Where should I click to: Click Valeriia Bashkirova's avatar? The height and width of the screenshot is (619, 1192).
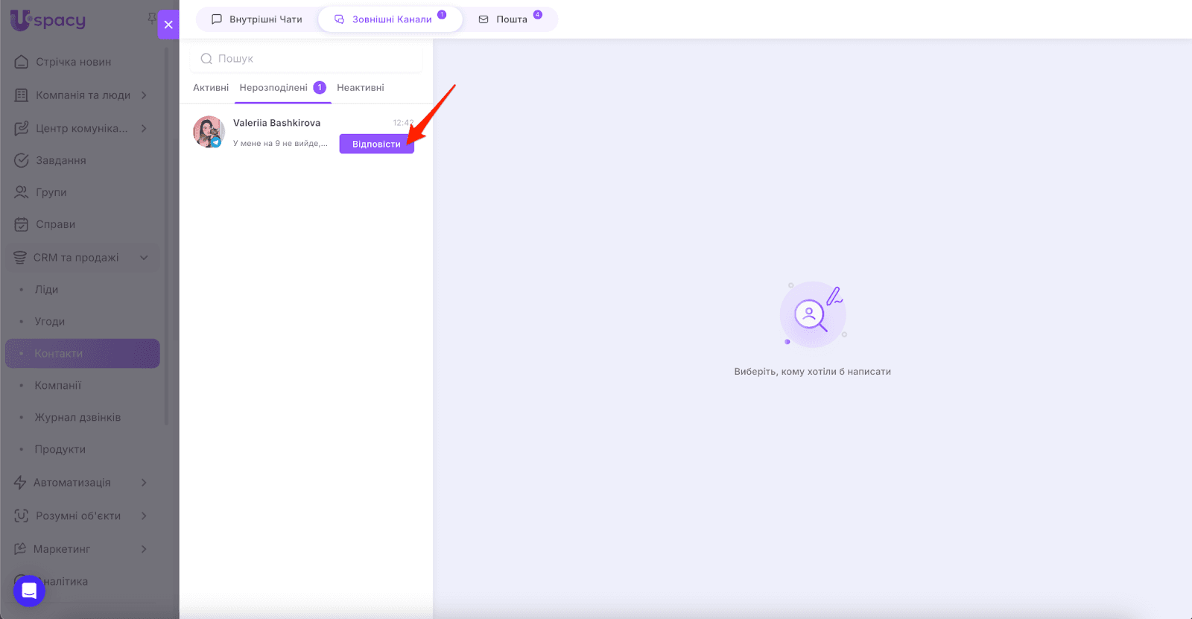click(209, 131)
